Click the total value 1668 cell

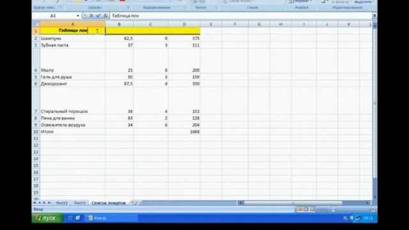(x=185, y=132)
